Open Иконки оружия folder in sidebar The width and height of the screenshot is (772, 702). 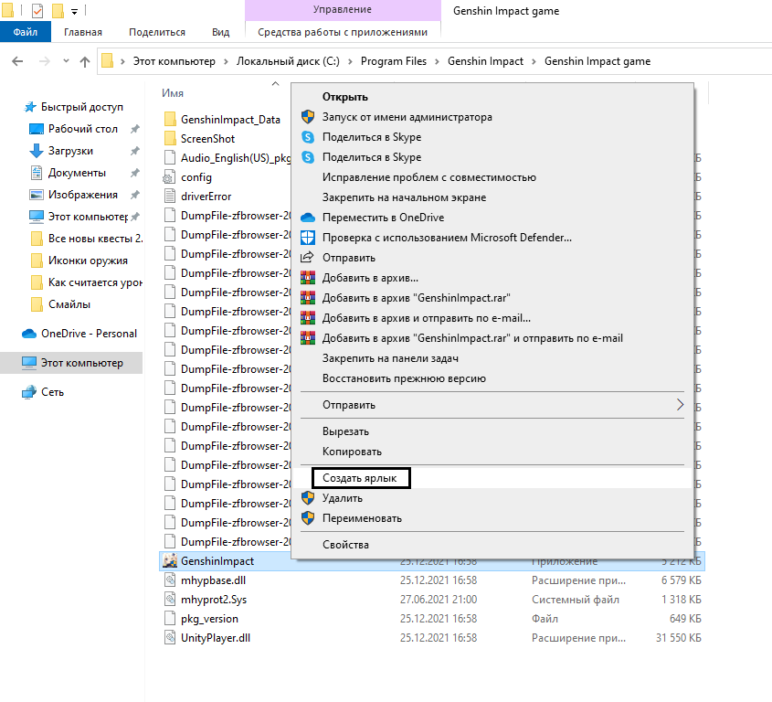[88, 261]
